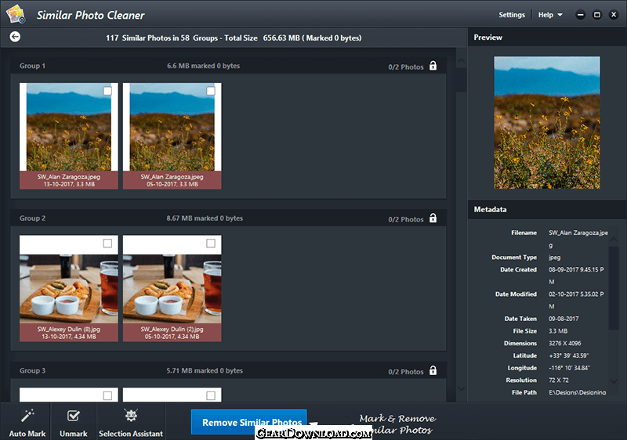Click the Dimensions value 3276 X 4096
This screenshot has height=440, width=627.
564,344
